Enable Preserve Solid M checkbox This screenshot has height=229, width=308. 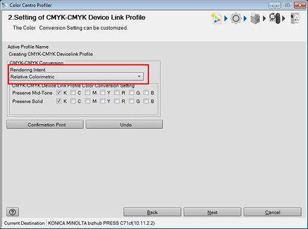[x=88, y=101]
